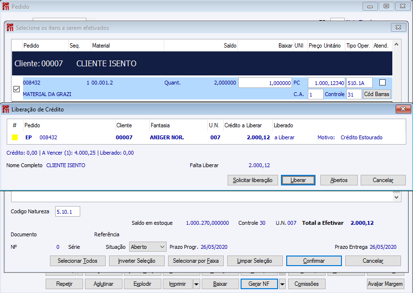The image size is (413, 293).
Task: Click the Baixar quantity field 1,000000
Action: pyautogui.click(x=265, y=83)
